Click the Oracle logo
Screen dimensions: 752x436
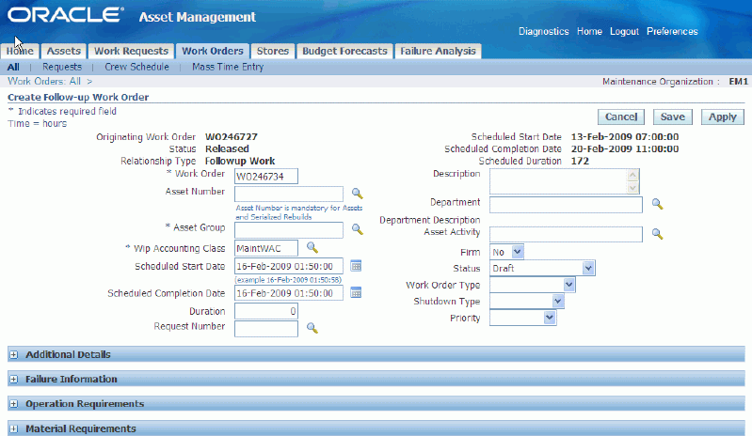pos(66,15)
